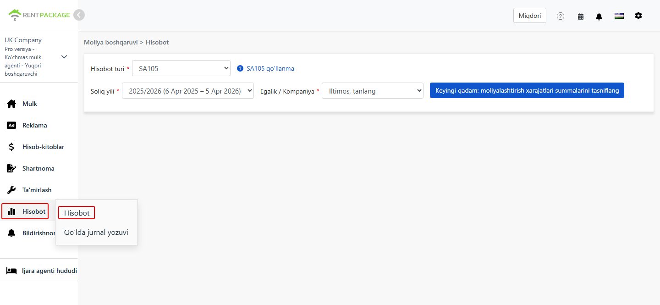This screenshot has height=305, width=660.
Task: Open the Ta'mirlash sidebar menu
Action: [x=37, y=190]
